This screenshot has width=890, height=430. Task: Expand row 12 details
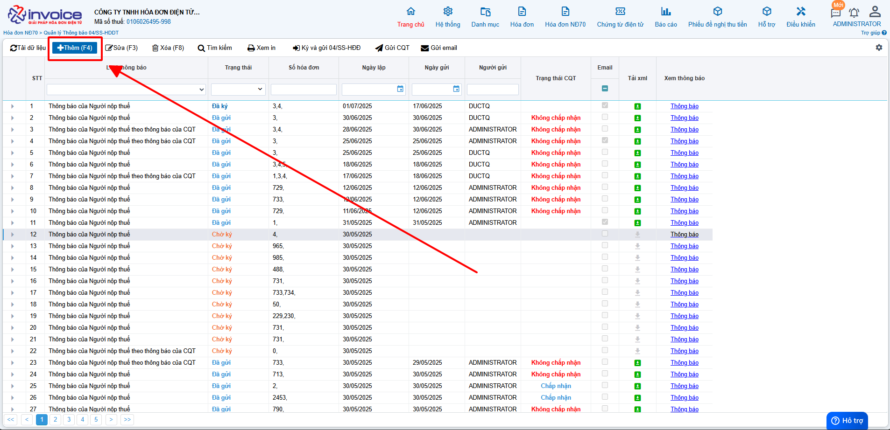pyautogui.click(x=13, y=235)
